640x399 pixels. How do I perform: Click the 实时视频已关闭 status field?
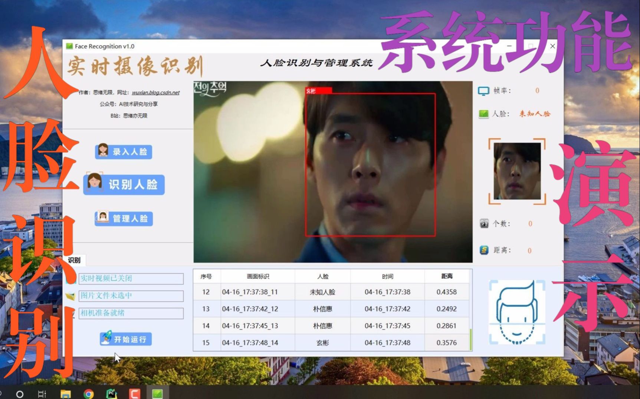[131, 278]
